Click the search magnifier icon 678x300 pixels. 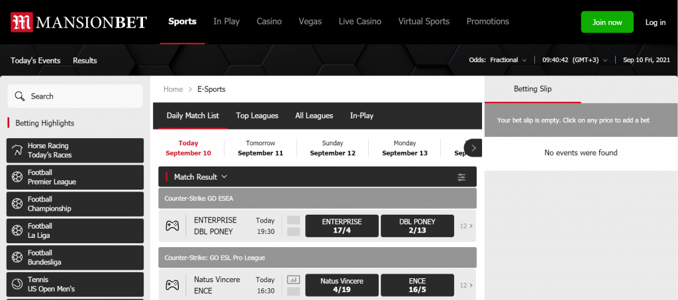tap(19, 96)
